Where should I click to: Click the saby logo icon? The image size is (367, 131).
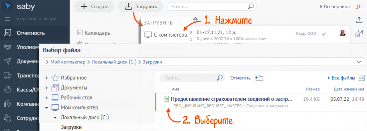pyautogui.click(x=8, y=6)
